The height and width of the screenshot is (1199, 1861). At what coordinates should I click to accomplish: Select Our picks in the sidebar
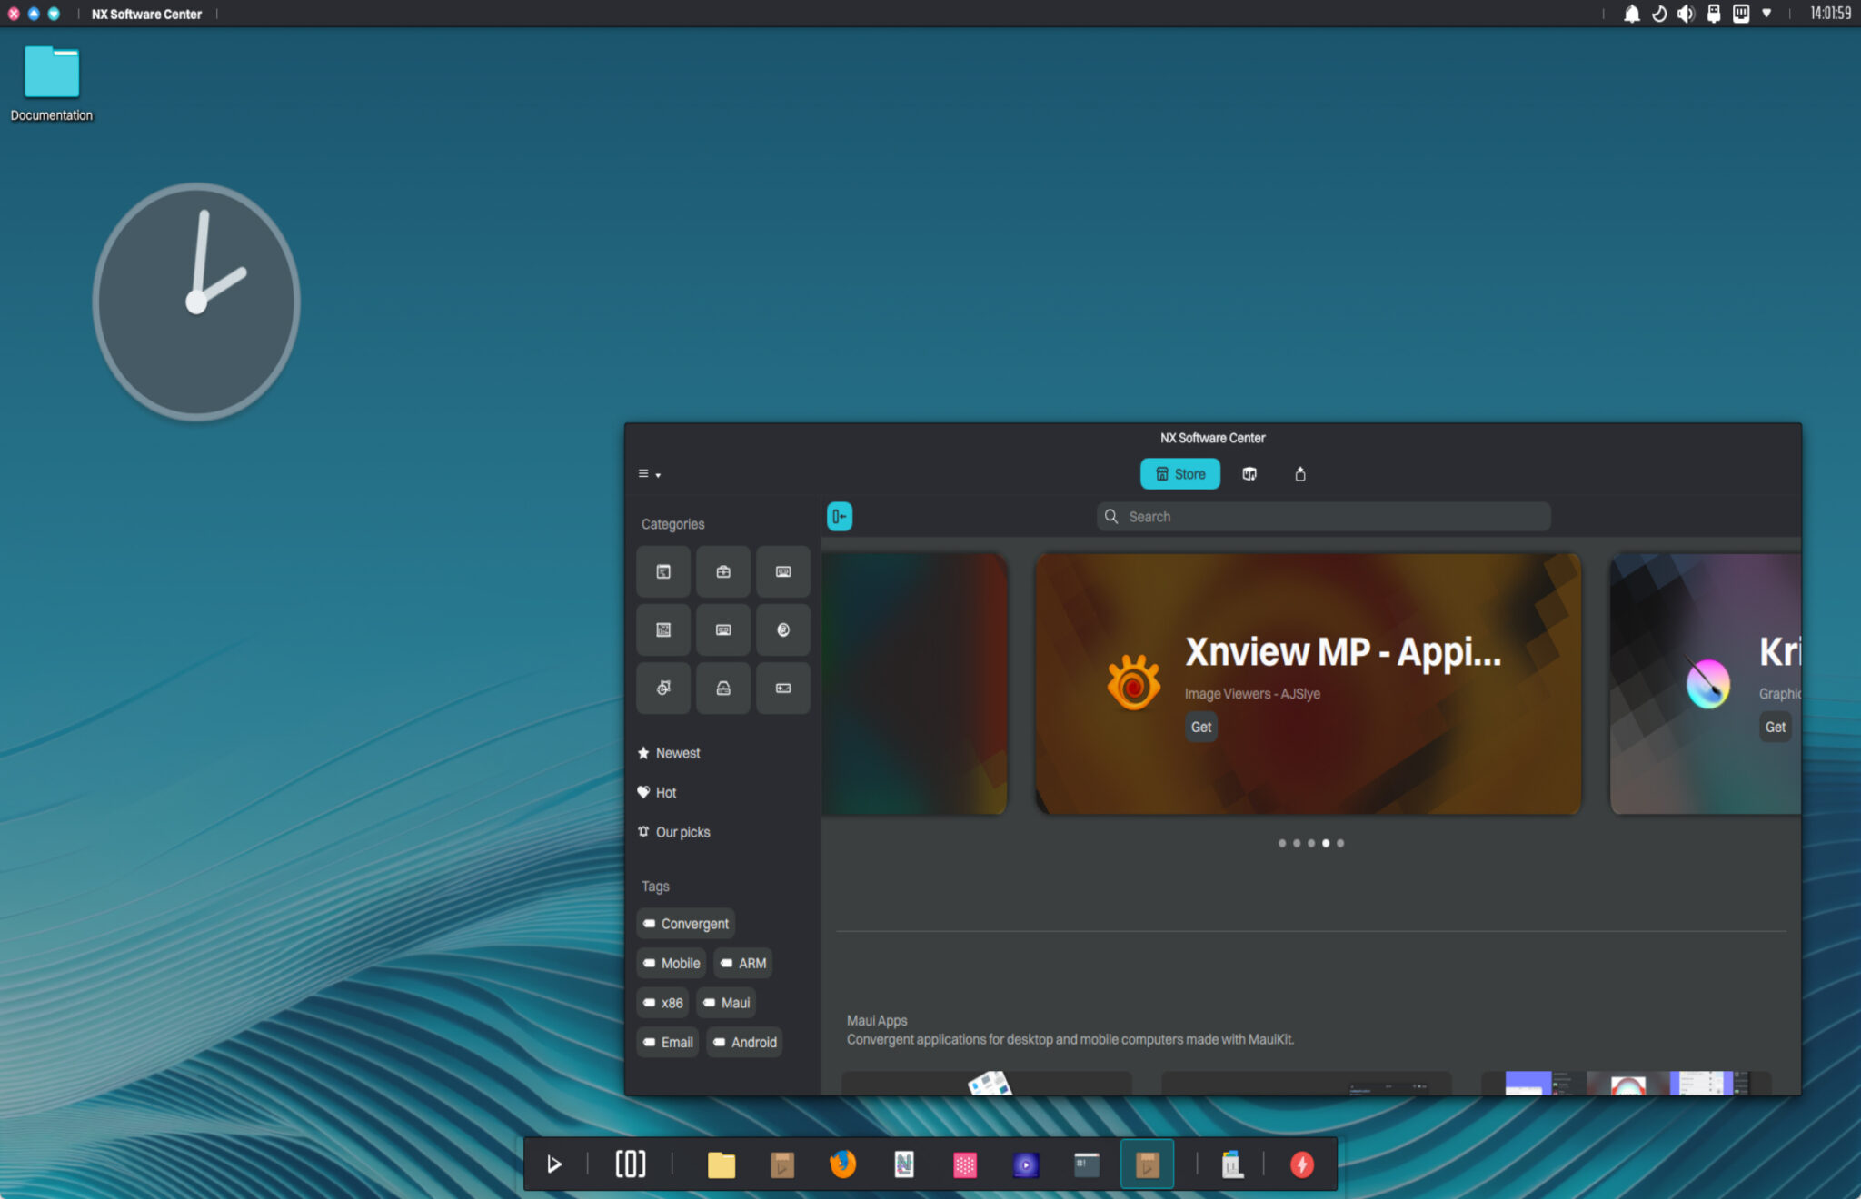coord(682,831)
